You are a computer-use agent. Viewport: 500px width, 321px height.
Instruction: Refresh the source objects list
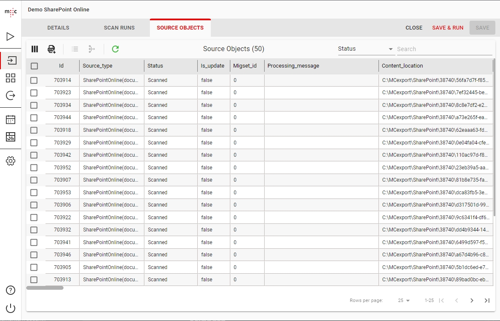pos(115,49)
